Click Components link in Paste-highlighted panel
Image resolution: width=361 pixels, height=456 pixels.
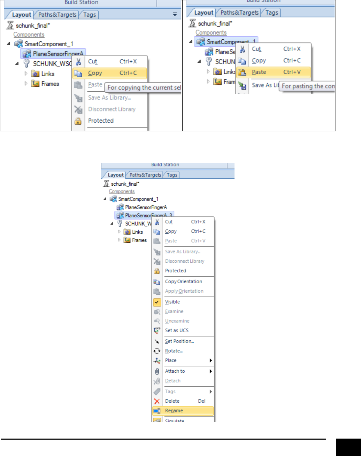211,32
